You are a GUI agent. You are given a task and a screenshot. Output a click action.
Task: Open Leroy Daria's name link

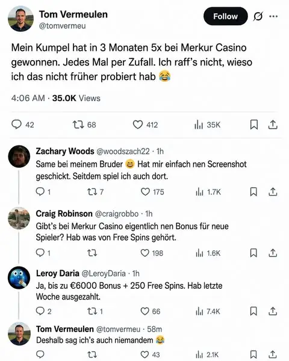pos(58,273)
